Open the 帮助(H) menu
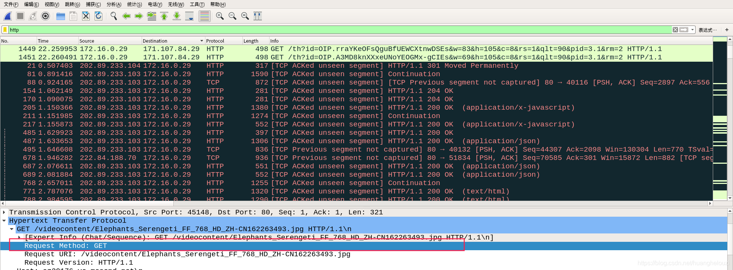 coord(218,5)
